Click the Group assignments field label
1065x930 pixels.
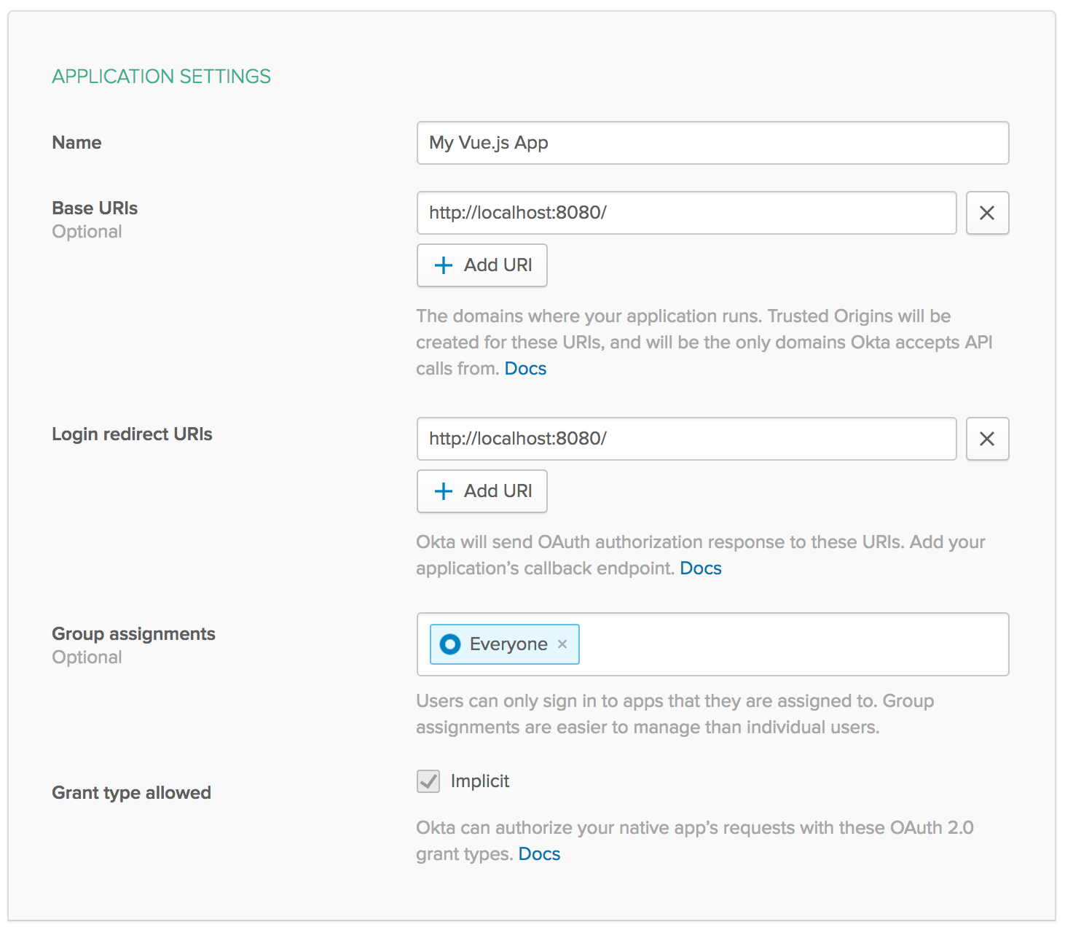click(x=133, y=634)
